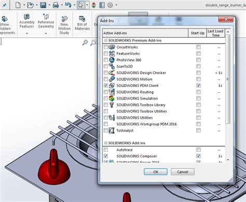Enable PhotoView 360 active checkbox
This screenshot has height=202, width=246.
[x=106, y=60]
